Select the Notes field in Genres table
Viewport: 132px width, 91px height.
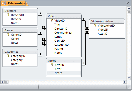20,43
